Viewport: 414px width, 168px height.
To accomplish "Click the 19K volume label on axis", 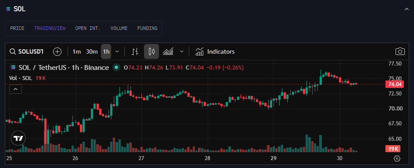I will click(393, 149).
